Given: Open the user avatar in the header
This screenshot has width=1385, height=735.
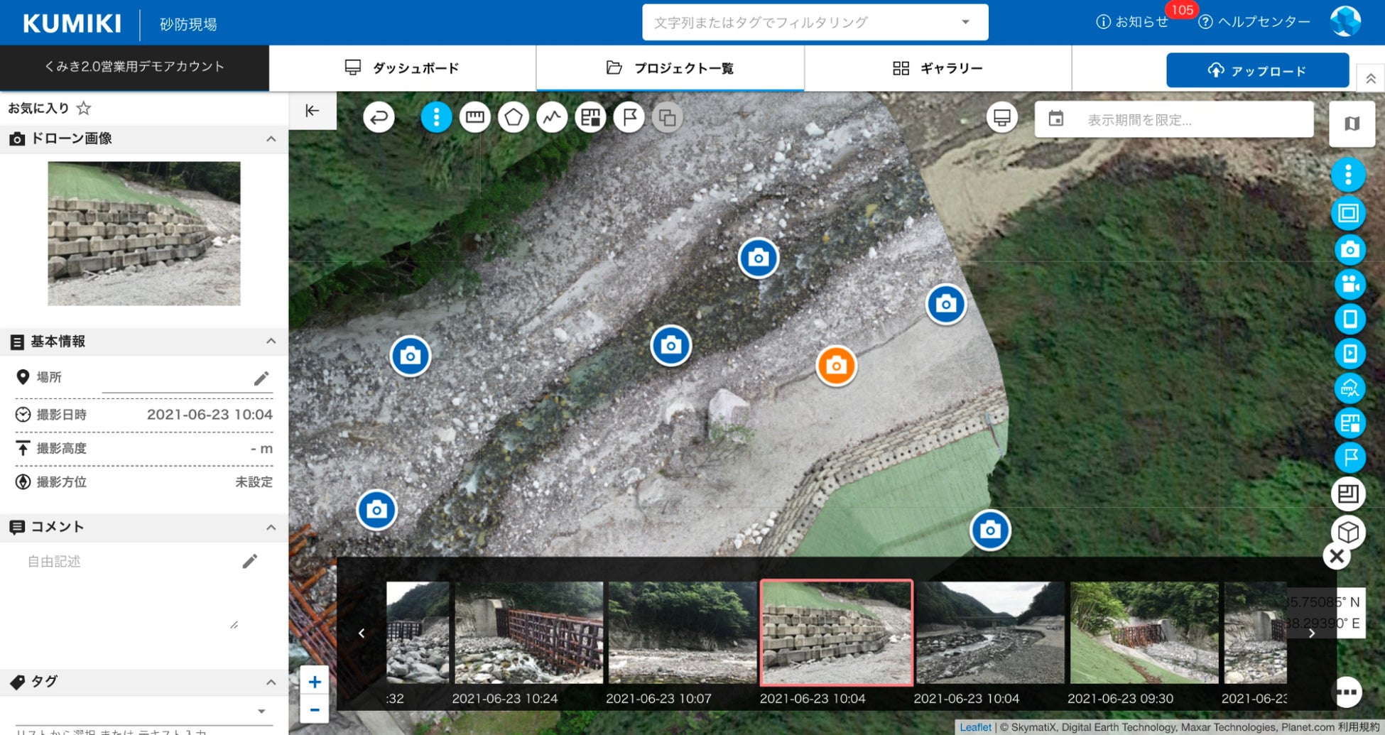Looking at the screenshot, I should pos(1345,21).
